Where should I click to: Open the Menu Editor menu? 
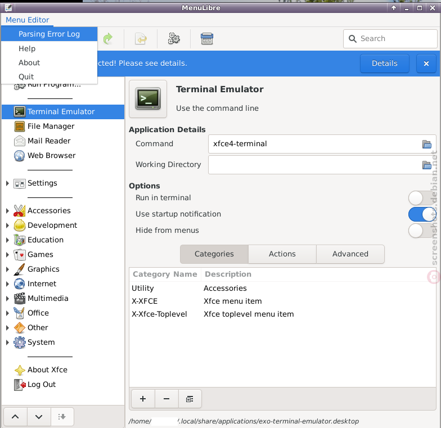[27, 20]
